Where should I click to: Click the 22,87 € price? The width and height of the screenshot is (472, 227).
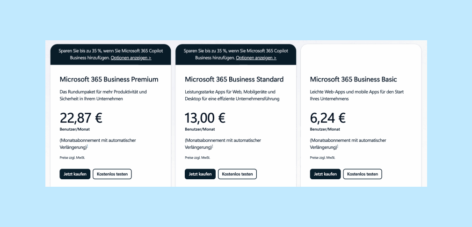point(81,118)
